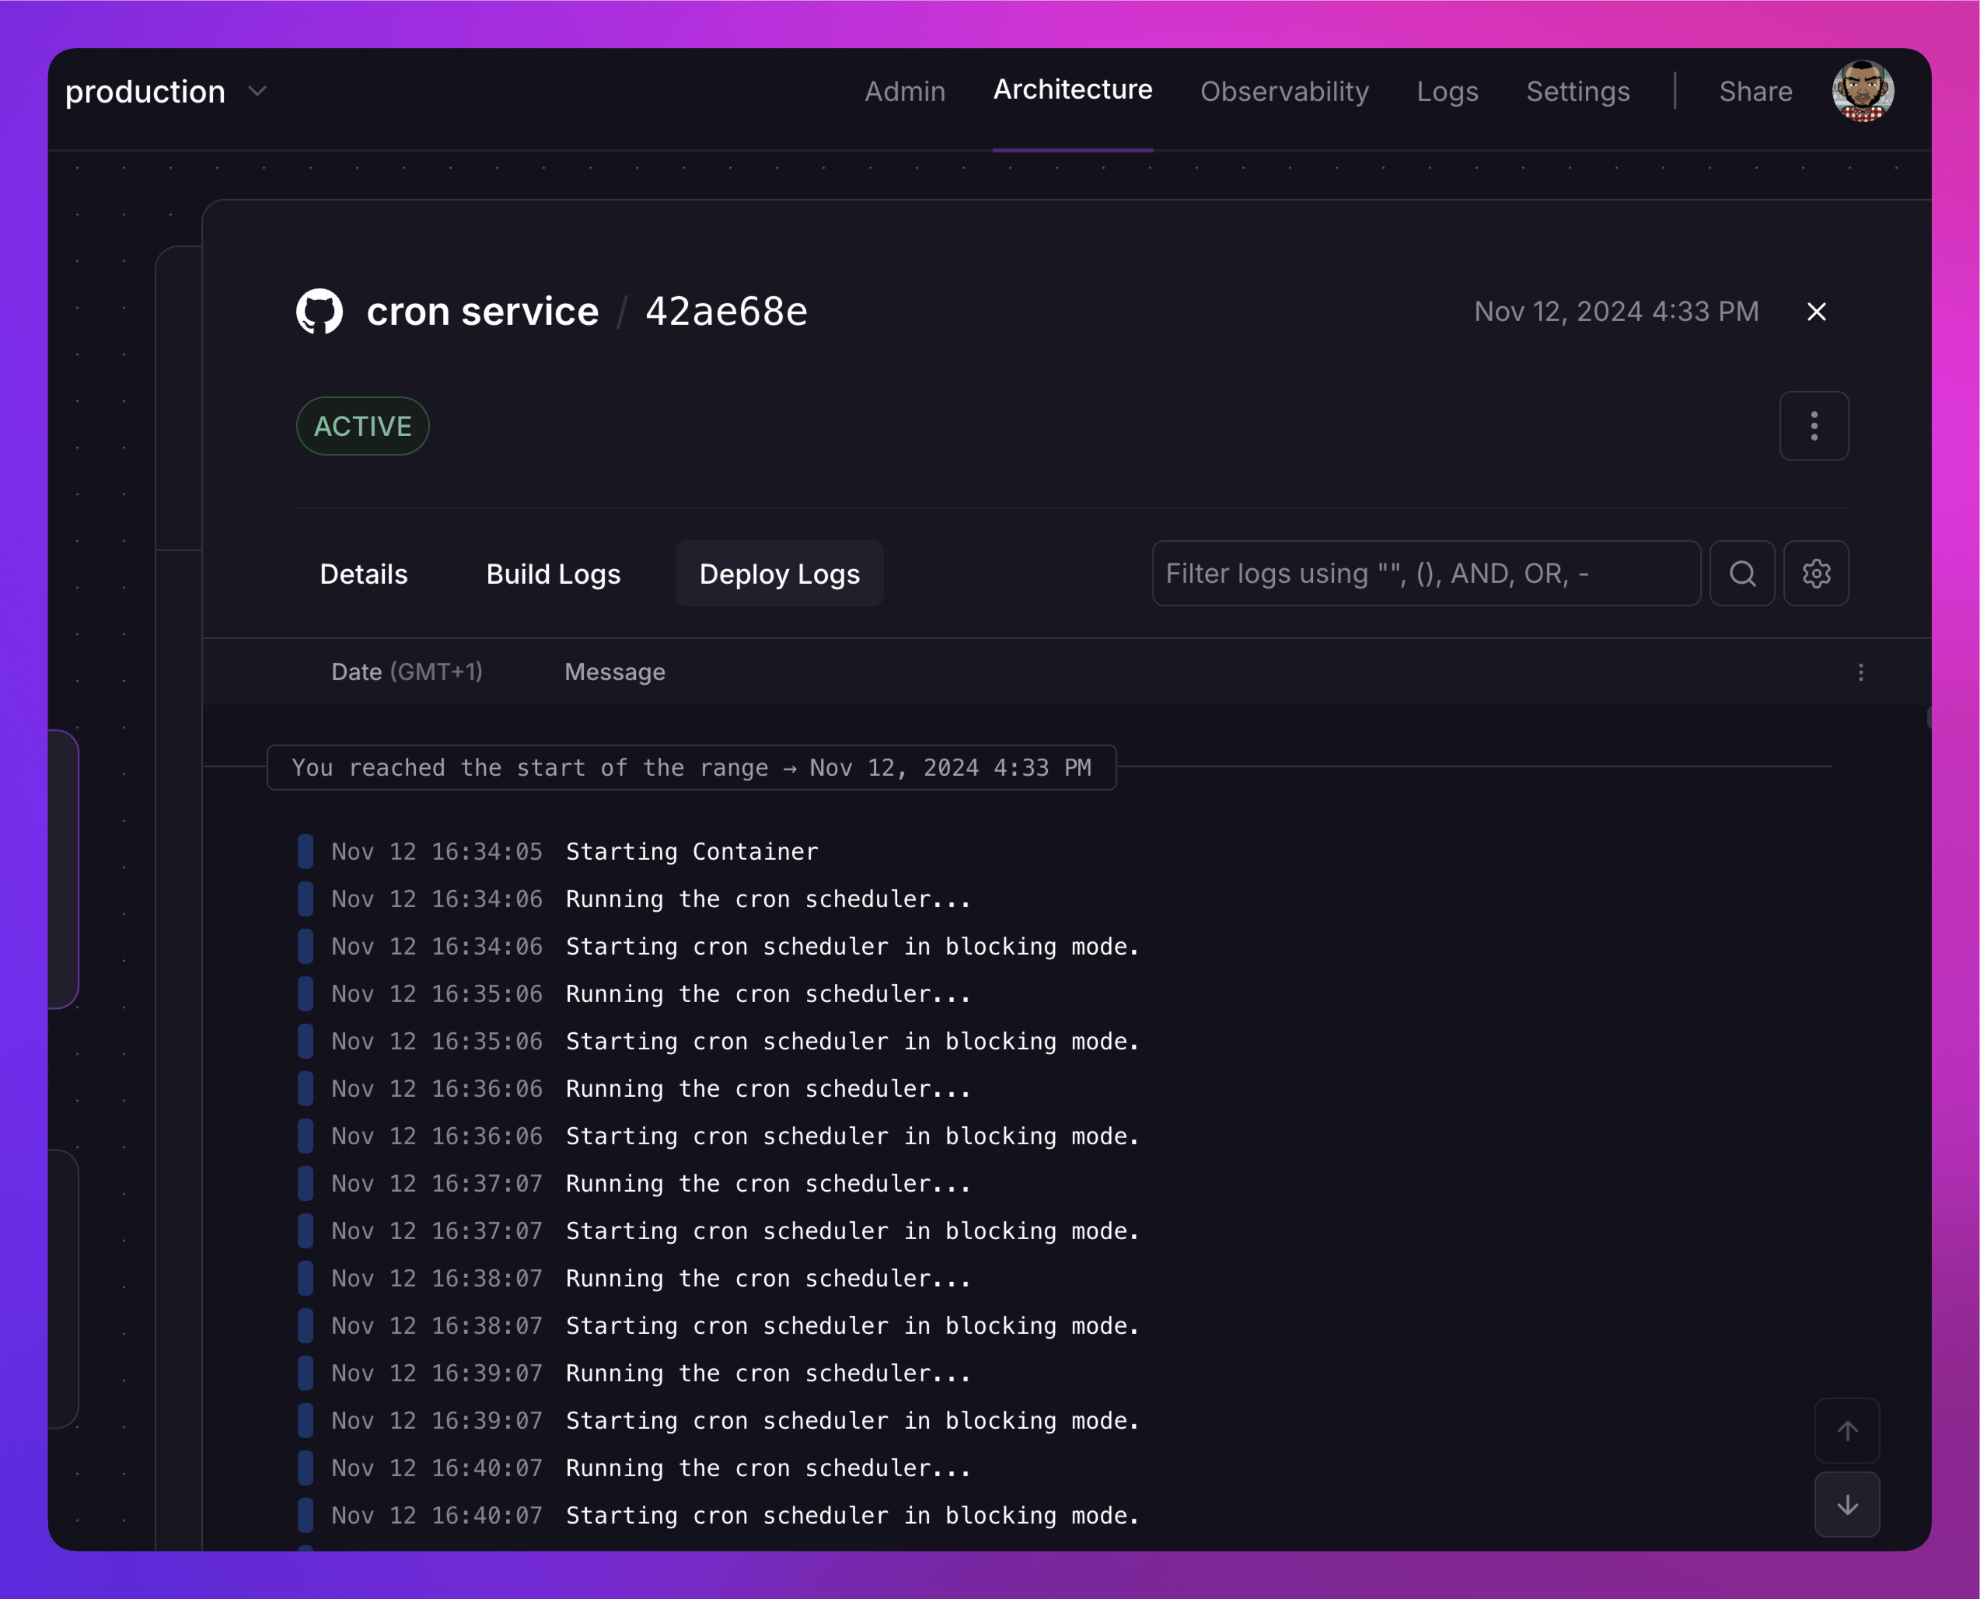
Task: Jump to latest logs with down arrow
Action: tap(1846, 1504)
